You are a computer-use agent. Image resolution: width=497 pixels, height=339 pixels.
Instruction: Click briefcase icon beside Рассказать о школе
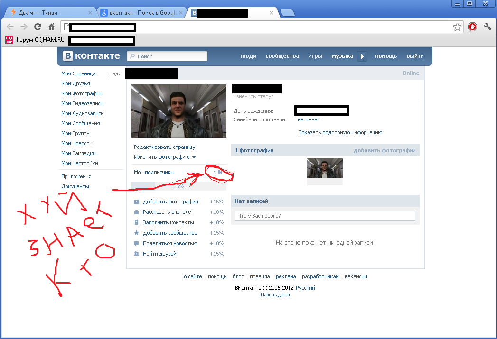click(x=136, y=212)
